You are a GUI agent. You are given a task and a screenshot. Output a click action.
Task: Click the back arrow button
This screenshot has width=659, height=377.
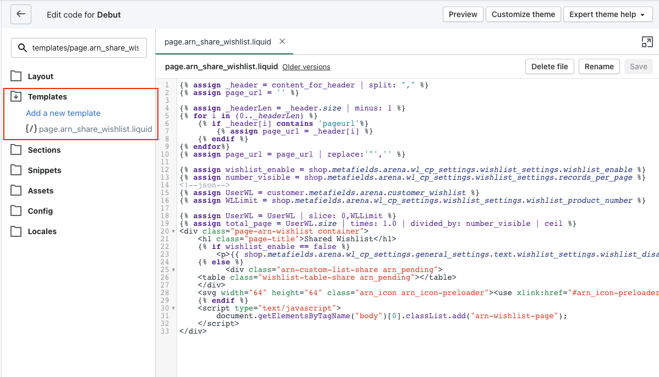click(20, 14)
